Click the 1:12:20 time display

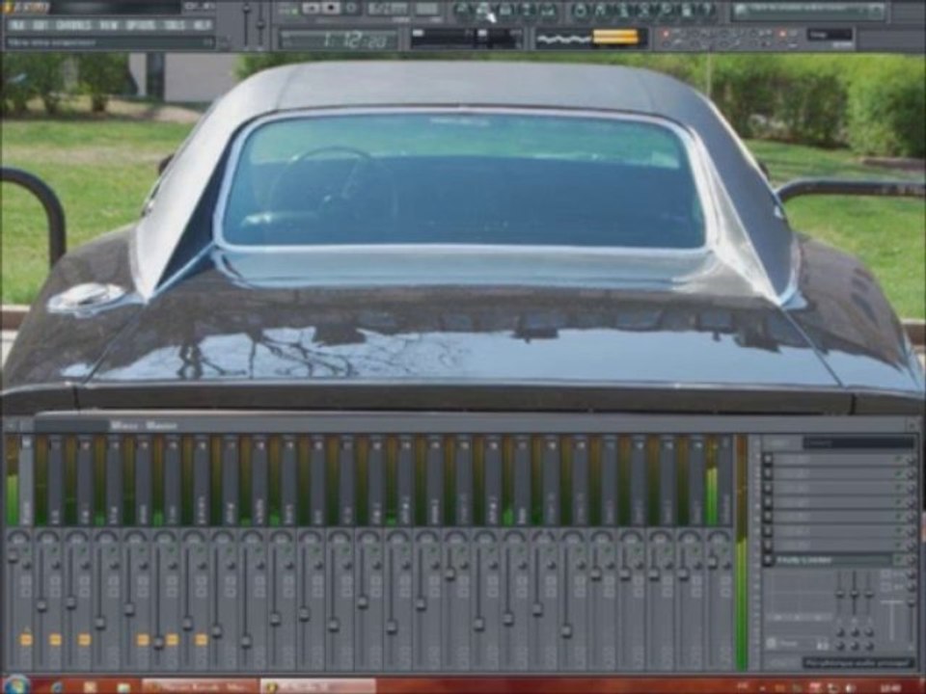coord(339,40)
